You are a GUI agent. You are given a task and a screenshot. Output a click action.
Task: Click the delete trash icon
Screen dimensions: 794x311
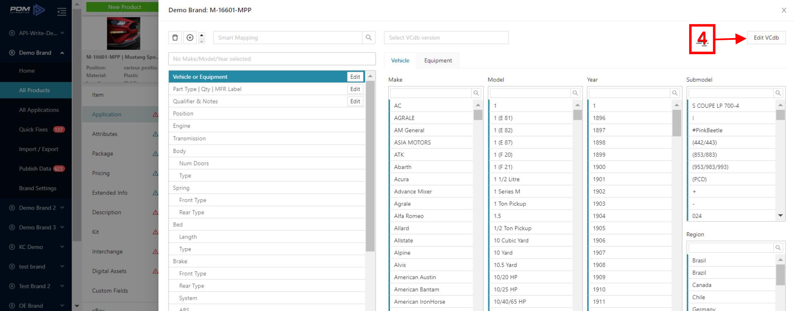click(x=175, y=38)
